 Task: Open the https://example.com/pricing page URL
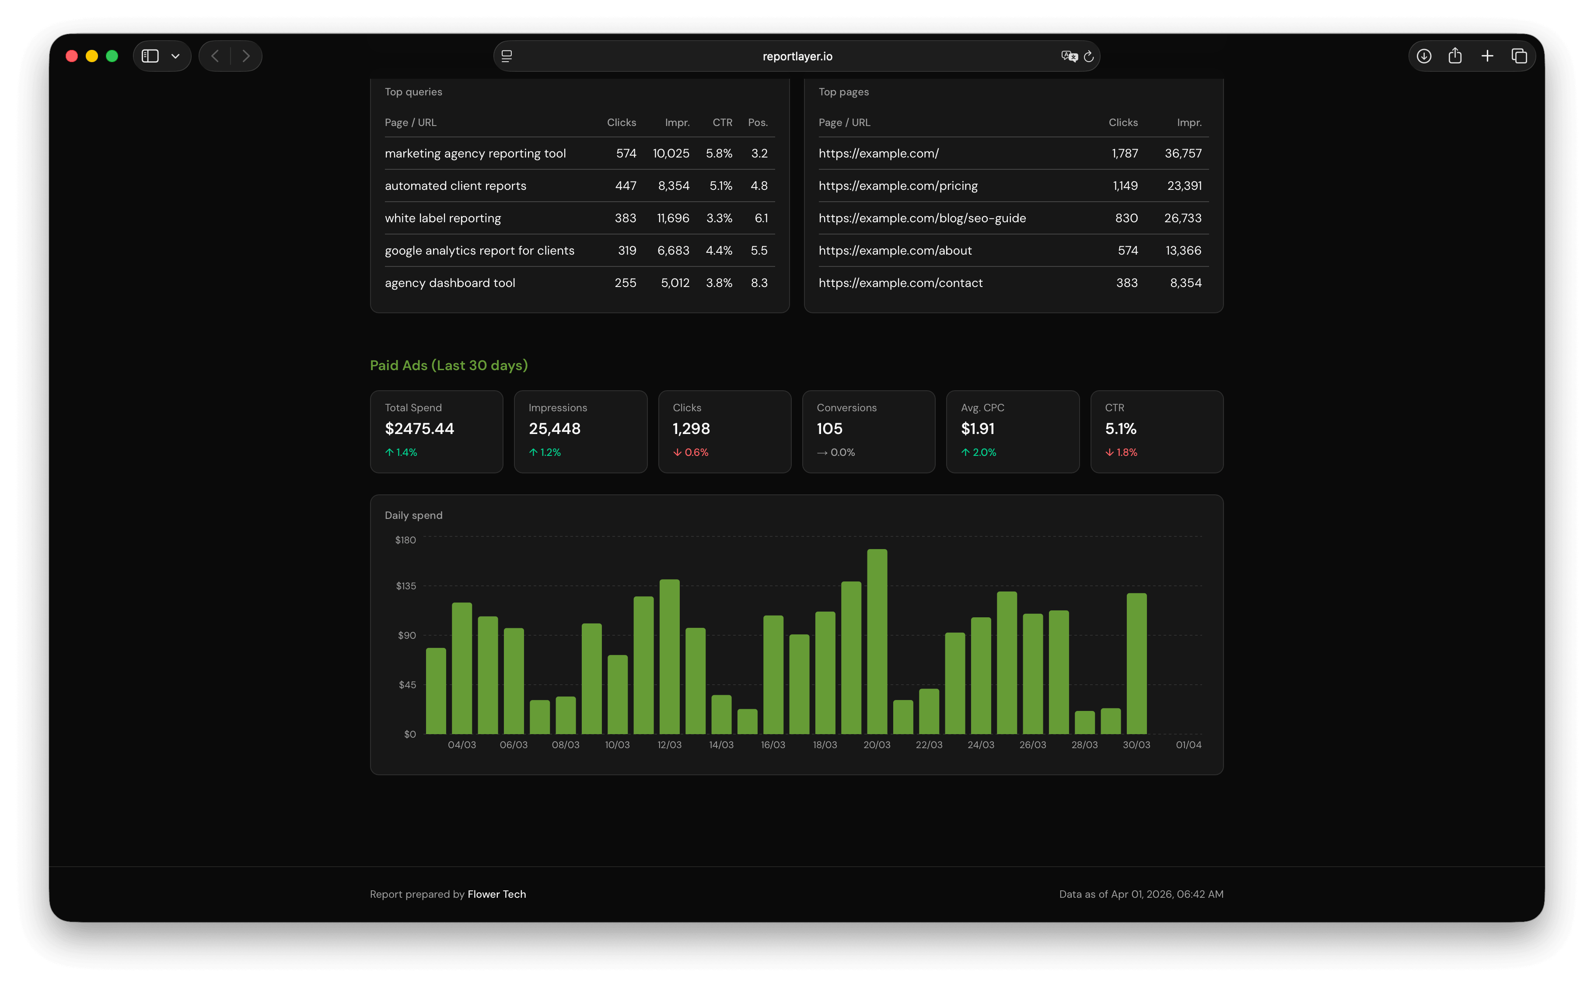click(898, 186)
